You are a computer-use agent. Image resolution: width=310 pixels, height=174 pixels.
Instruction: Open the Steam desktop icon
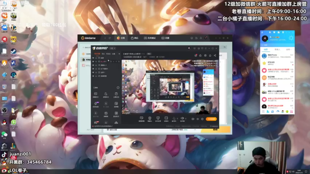point(14,52)
